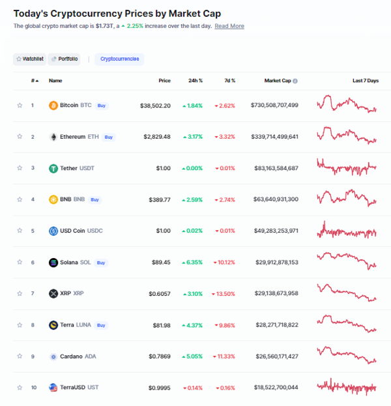Sort the table by 24h % column

(x=195, y=81)
